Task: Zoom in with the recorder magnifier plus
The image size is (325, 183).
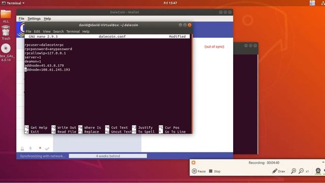Action: [294, 171]
